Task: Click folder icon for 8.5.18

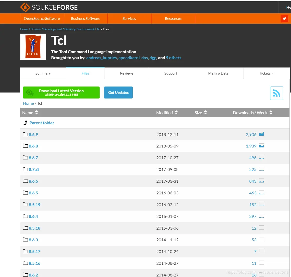Action: click(x=26, y=228)
